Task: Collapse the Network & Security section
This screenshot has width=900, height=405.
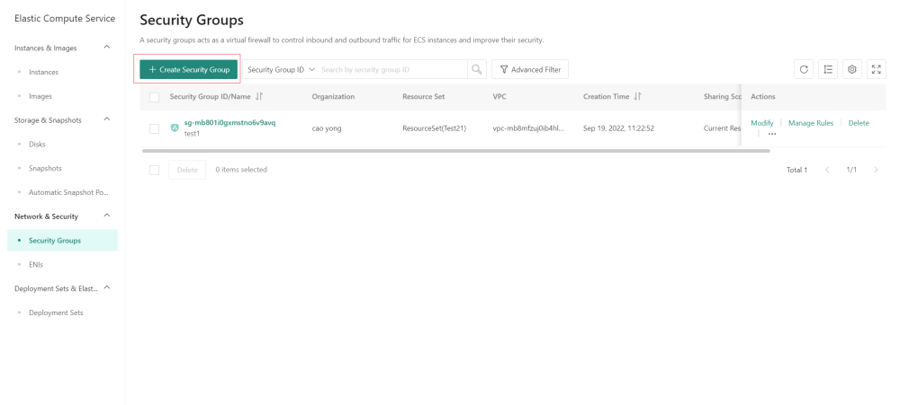Action: coord(107,216)
